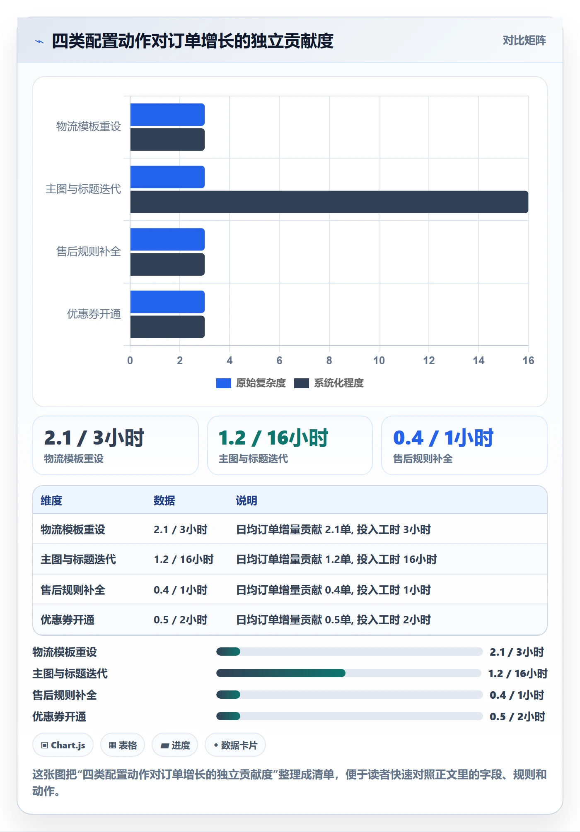Viewport: 580px width, 832px height.
Task: Click the 优惠券开通 name cell in the table
Action: [68, 620]
